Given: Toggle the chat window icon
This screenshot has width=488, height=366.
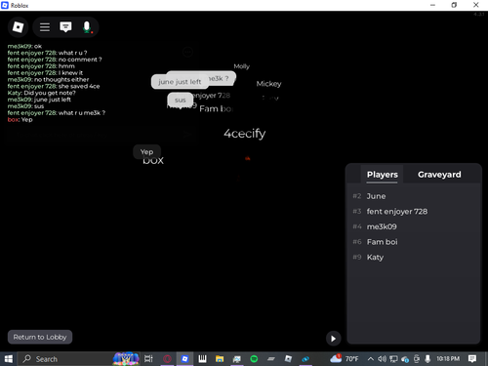Looking at the screenshot, I should pos(65,27).
